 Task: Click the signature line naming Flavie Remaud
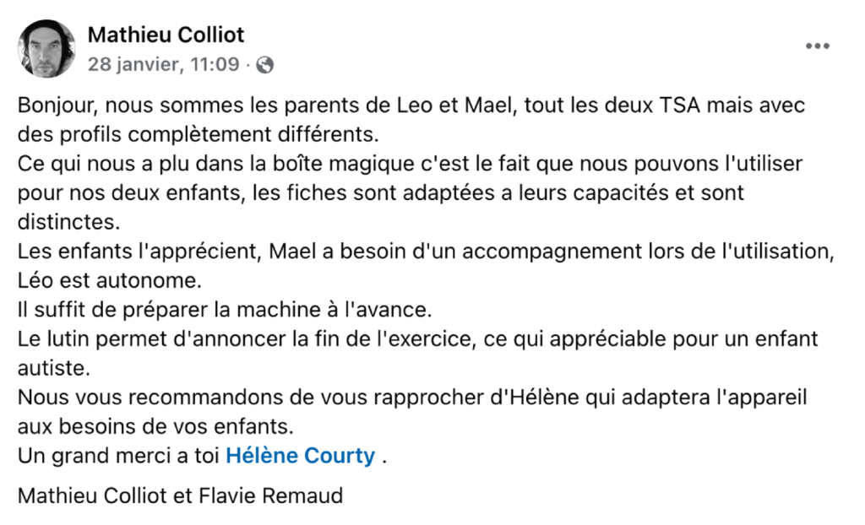coord(180,495)
